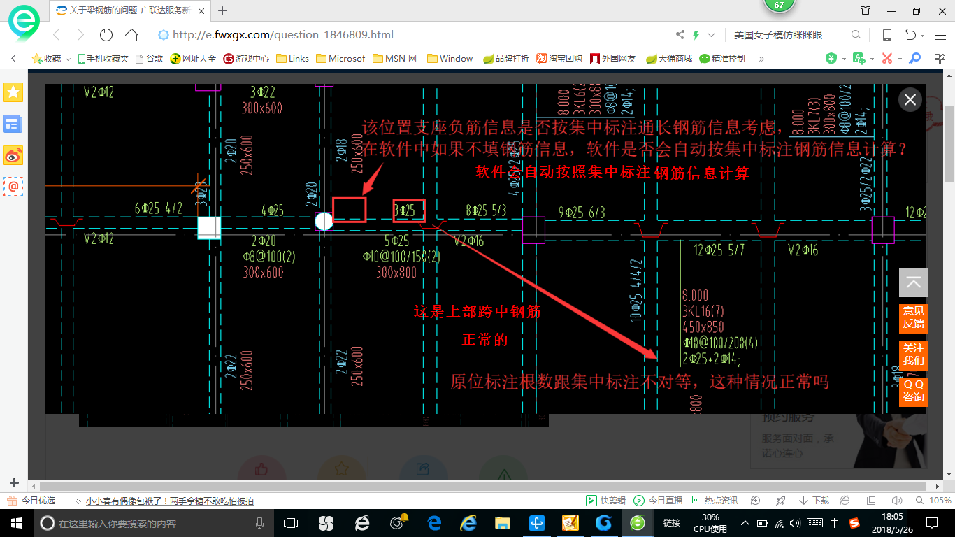Viewport: 955px width, 537px height.
Task: Open the share icon in address bar
Action: coord(680,35)
